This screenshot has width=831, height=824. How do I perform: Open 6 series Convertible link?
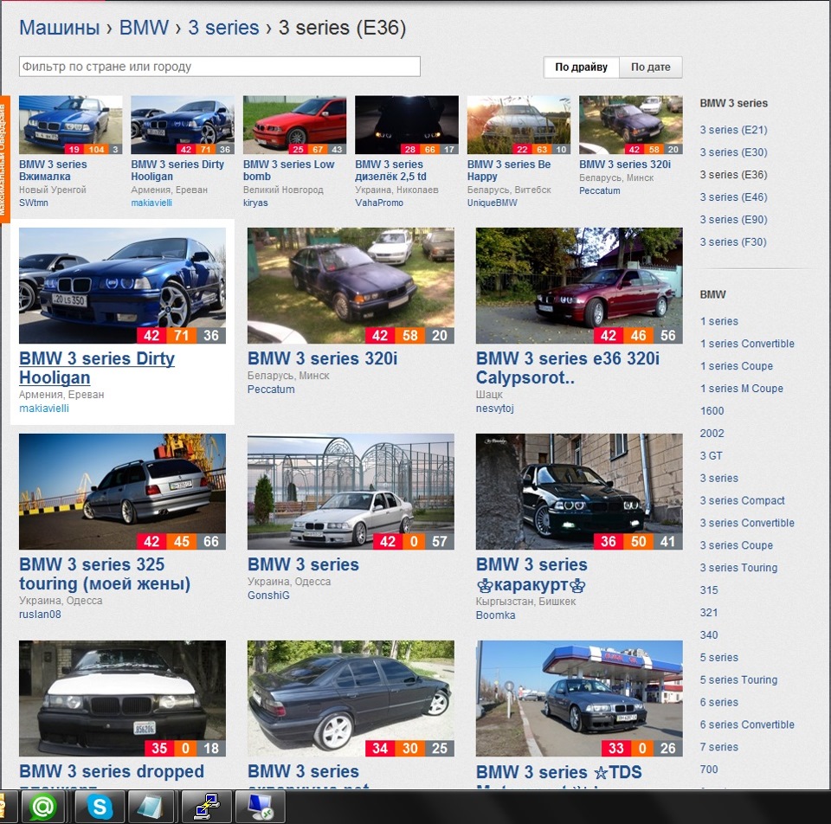pos(747,724)
